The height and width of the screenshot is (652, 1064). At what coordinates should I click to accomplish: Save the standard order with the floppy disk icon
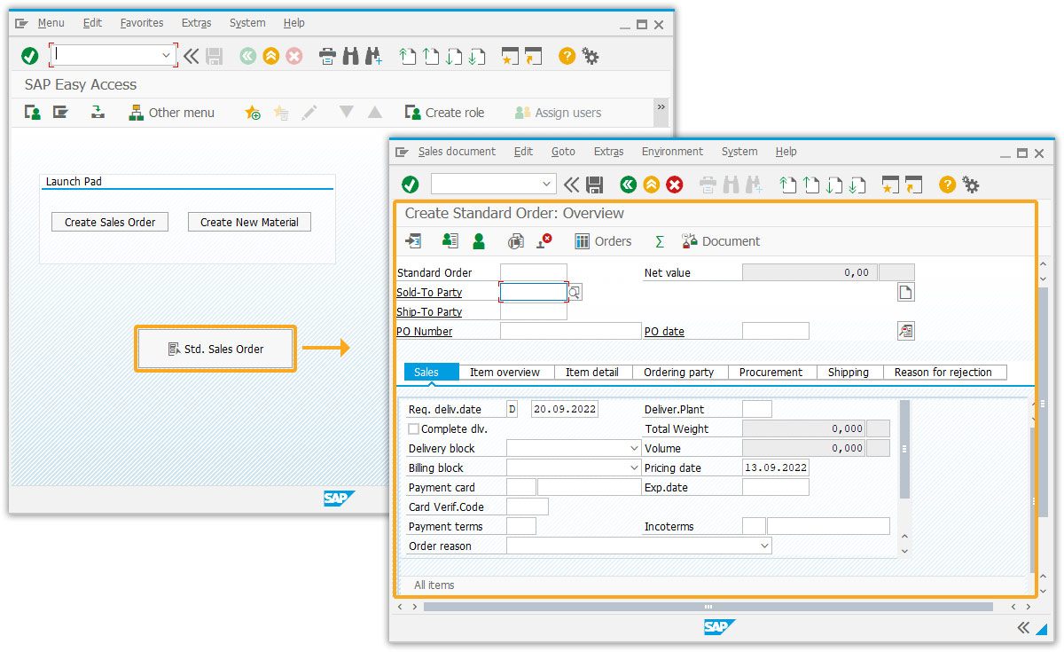(x=595, y=185)
